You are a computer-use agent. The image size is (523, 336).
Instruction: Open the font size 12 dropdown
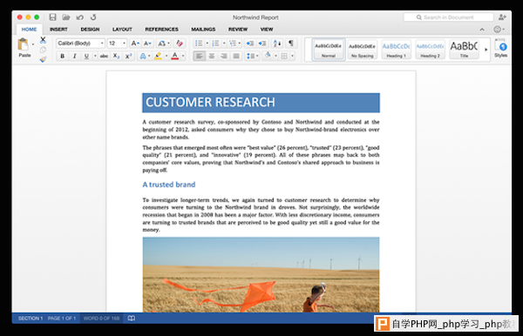coord(117,44)
